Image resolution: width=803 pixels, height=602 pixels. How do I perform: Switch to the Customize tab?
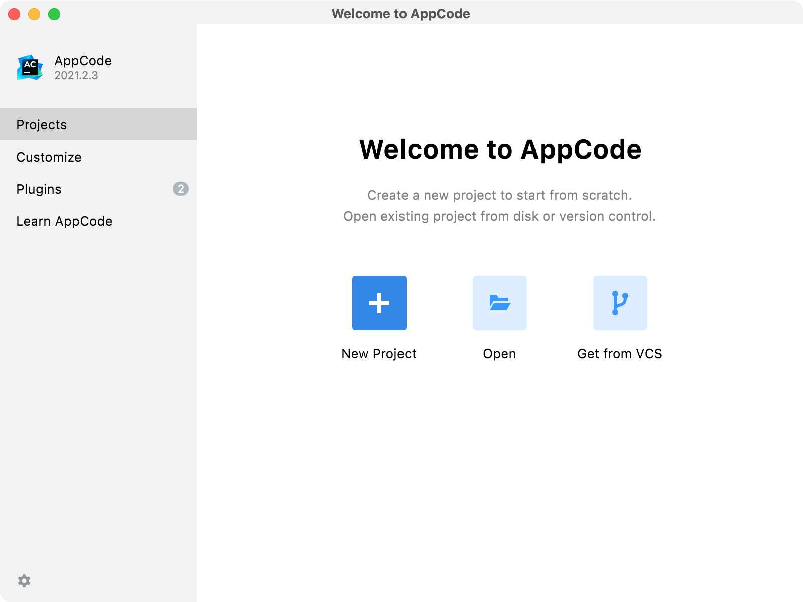point(98,157)
